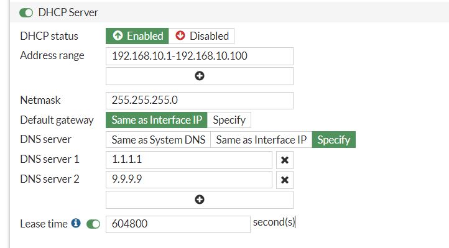Choose Specify for Default gateway
Viewport: 449px width, 248px height.
tap(229, 120)
